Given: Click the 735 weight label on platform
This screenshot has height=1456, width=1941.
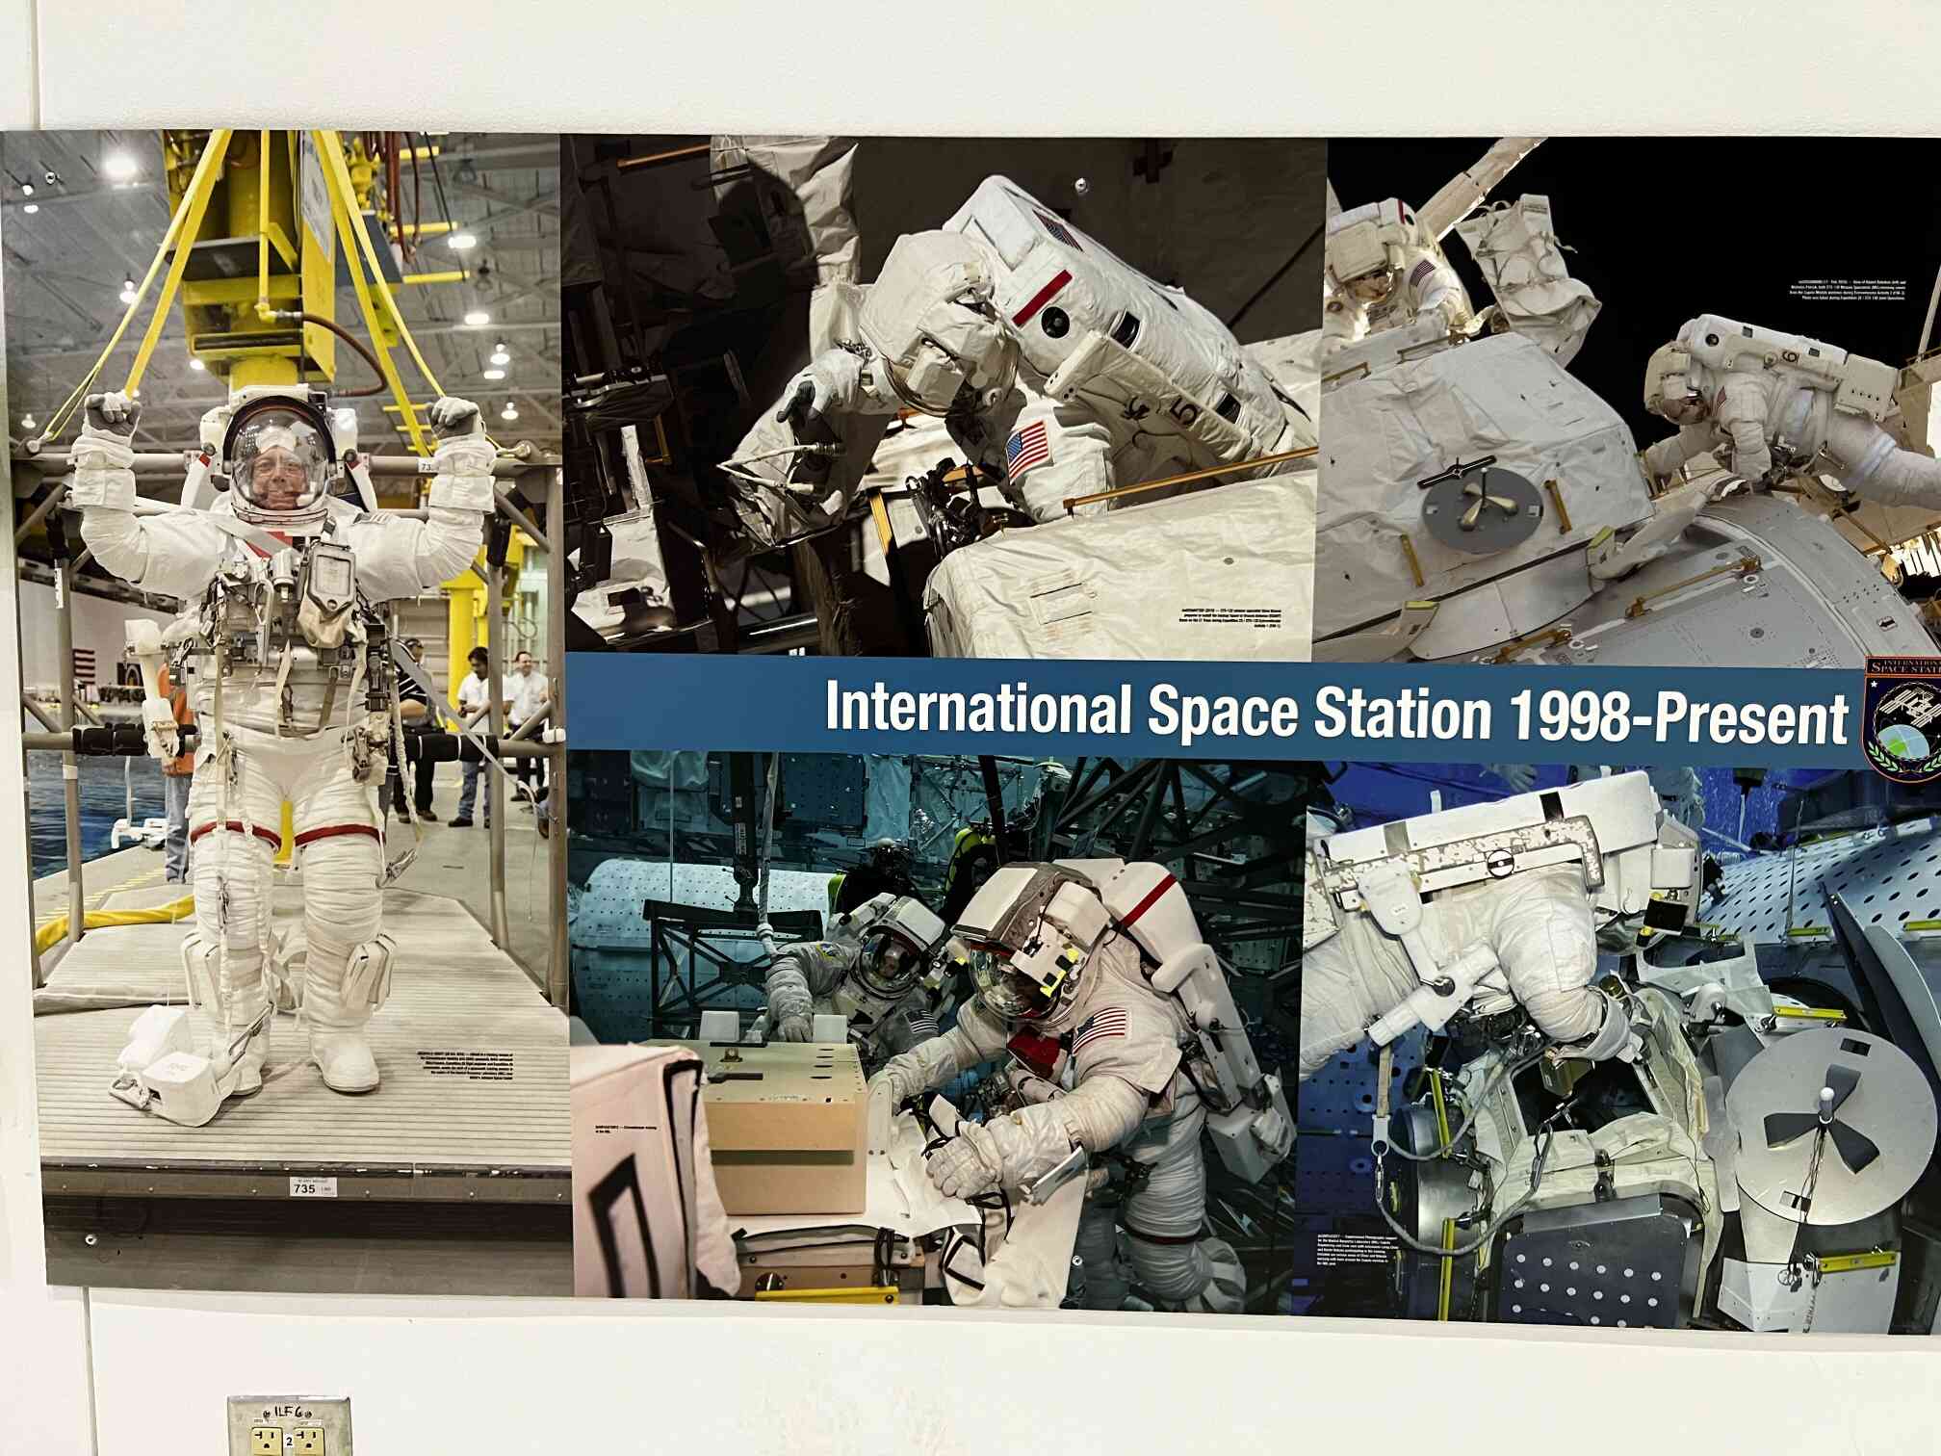Looking at the screenshot, I should (x=306, y=1187).
